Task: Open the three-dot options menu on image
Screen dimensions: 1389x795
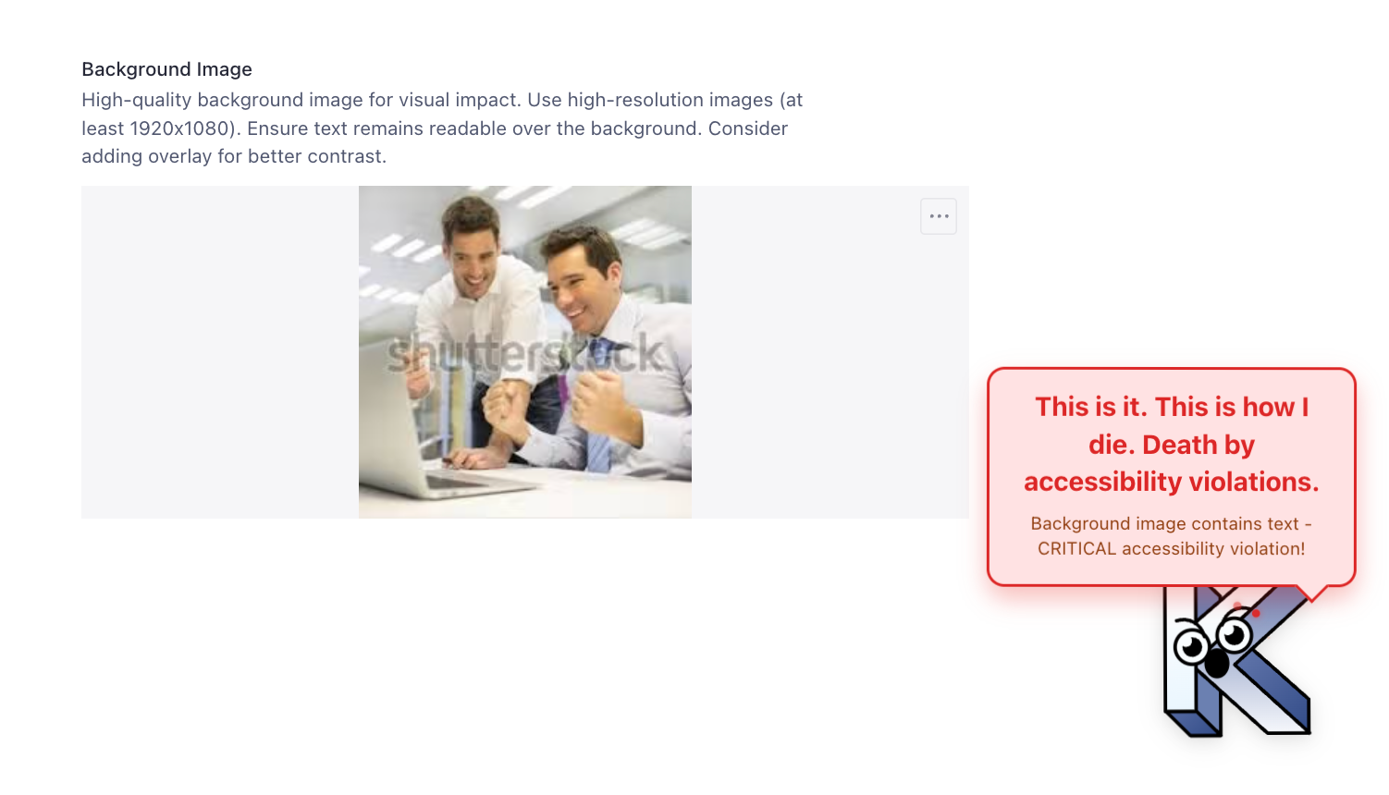Action: coord(939,216)
